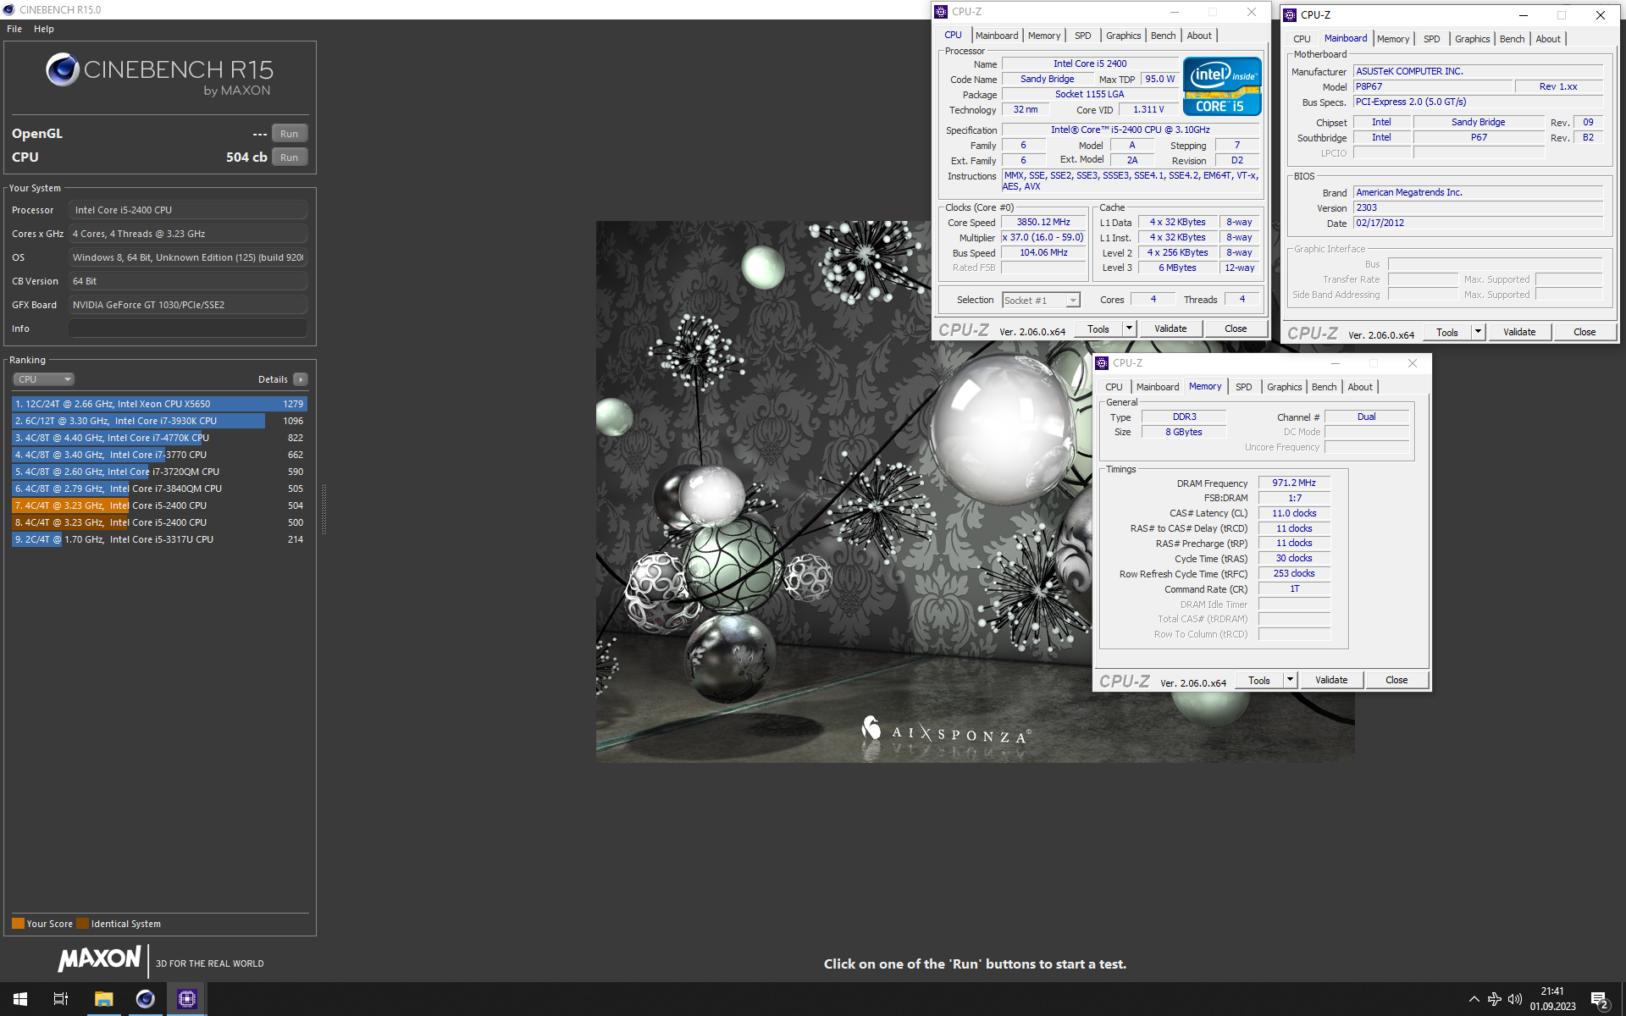Switch to CPU-Z taskbar icon
This screenshot has width=1626, height=1016.
pos(187,999)
